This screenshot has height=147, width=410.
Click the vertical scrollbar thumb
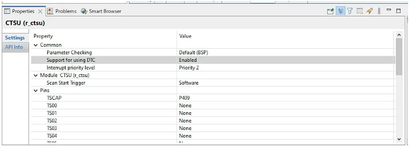tap(399, 57)
